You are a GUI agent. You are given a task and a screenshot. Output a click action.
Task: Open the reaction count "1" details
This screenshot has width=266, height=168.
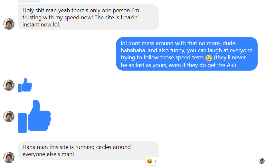pyautogui.click(x=156, y=161)
